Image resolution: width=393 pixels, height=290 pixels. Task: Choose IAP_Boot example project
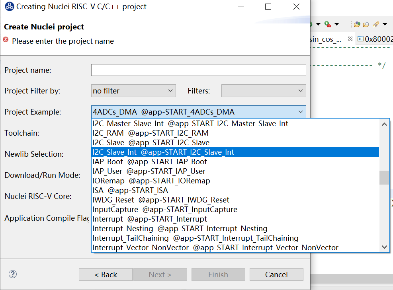(150, 162)
